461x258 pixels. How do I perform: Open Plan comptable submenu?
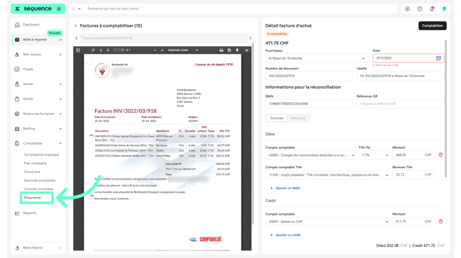(x=35, y=163)
